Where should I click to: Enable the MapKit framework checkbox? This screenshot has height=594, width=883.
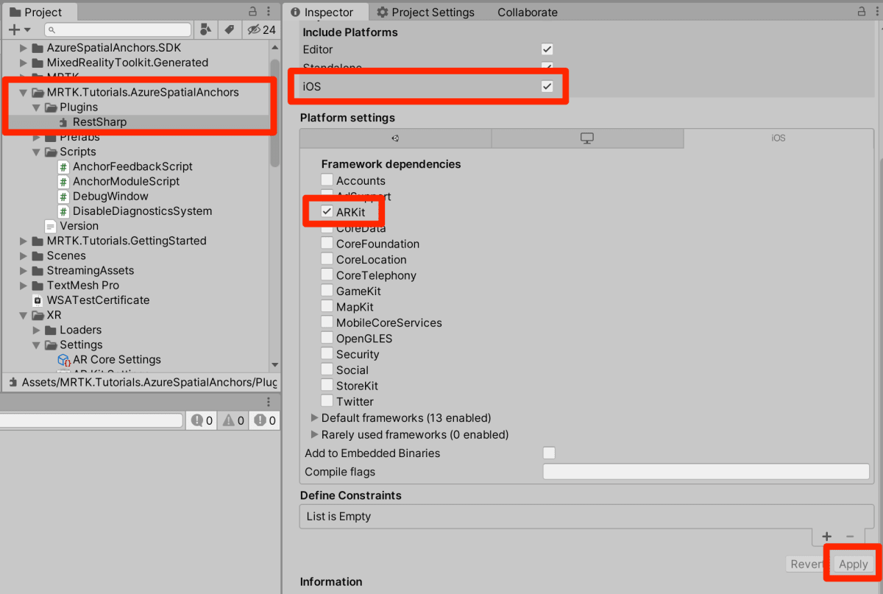click(327, 307)
